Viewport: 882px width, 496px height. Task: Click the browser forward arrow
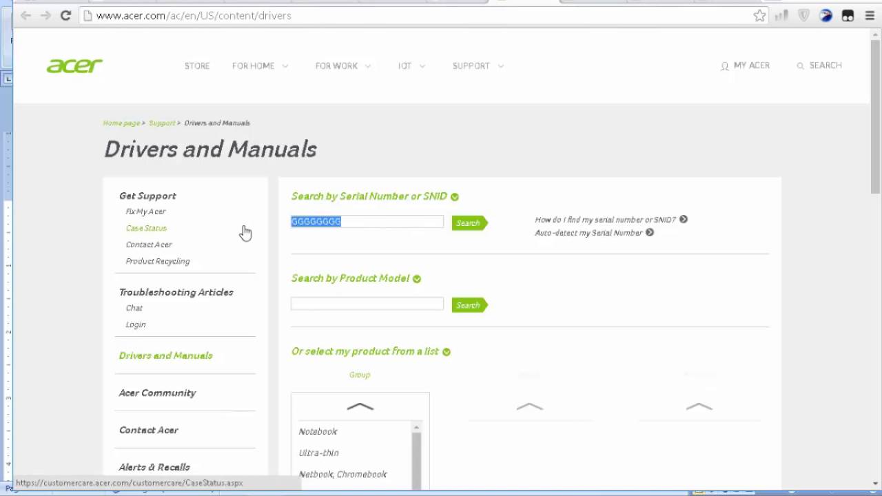tap(45, 15)
